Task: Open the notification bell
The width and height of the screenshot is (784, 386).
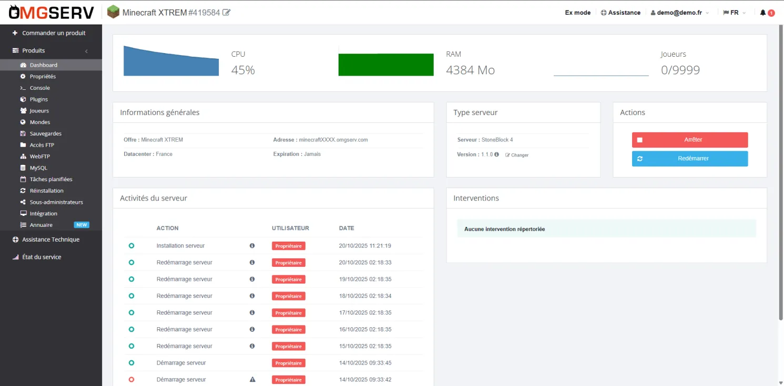Action: 763,13
